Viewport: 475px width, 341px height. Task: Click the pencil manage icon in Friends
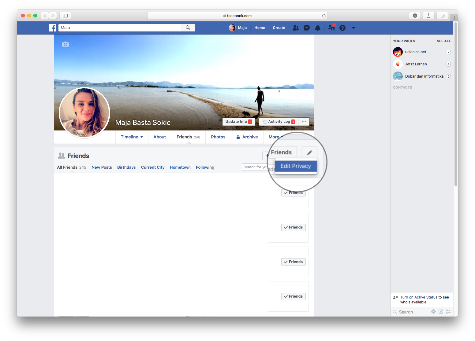click(x=309, y=152)
